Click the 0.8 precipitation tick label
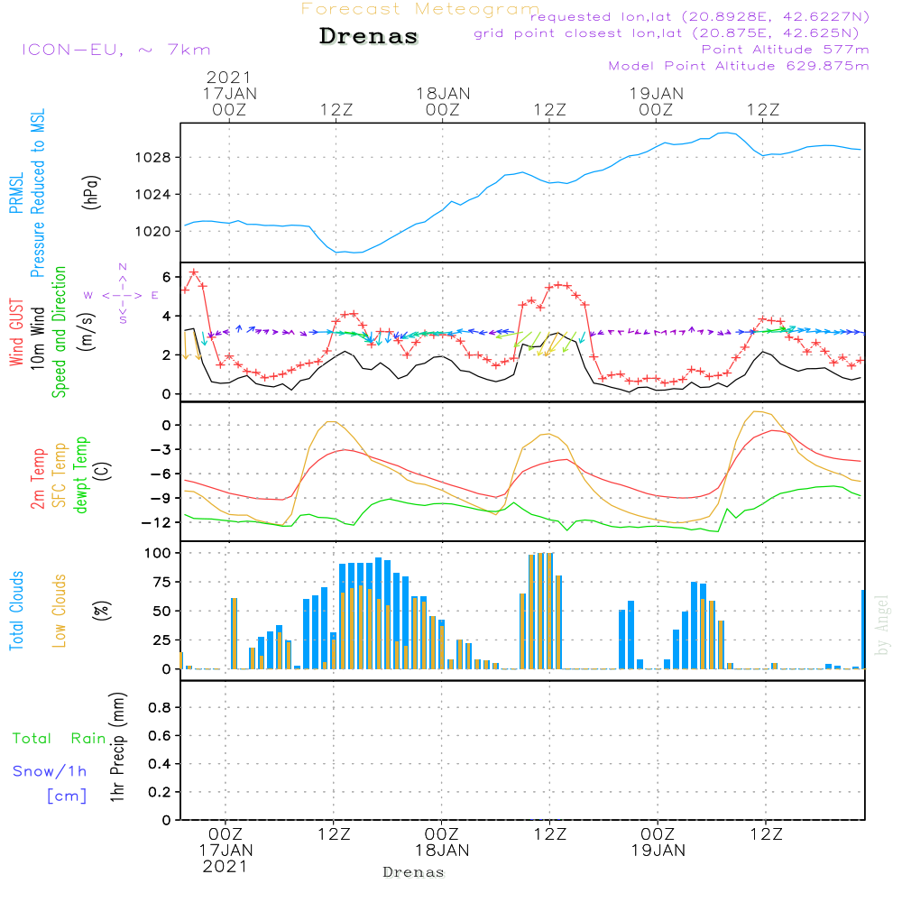Screen dimensions: 902x902 click(160, 707)
